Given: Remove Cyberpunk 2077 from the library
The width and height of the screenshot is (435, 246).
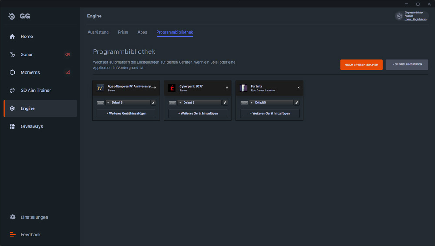Looking at the screenshot, I should [x=227, y=88].
